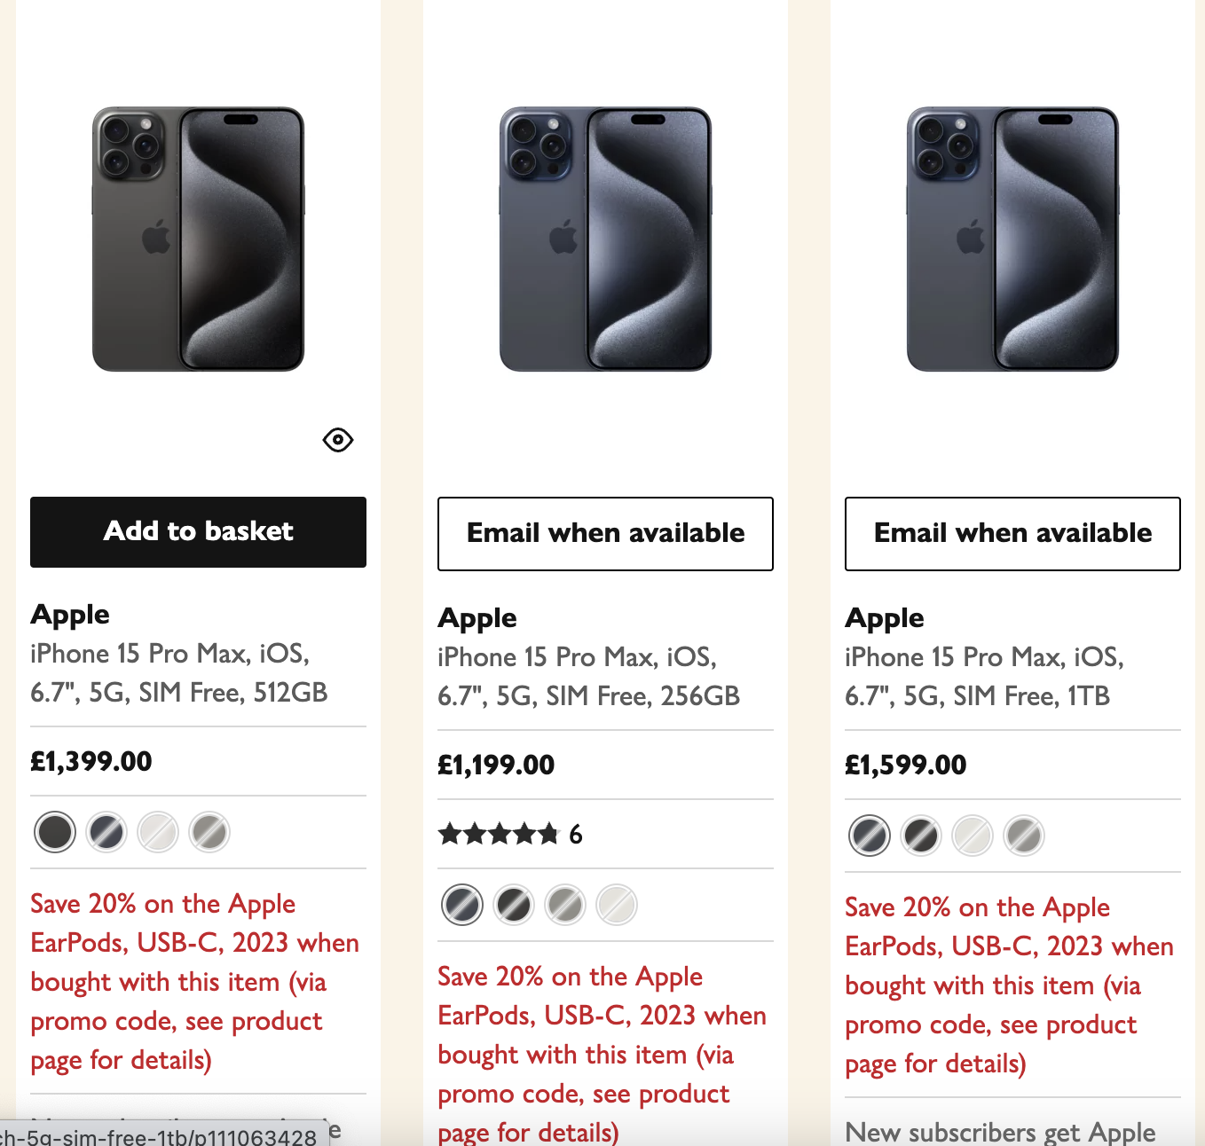Add the 512GB iPhone to basket
Viewport: 1205px width, 1146px height.
(x=198, y=531)
